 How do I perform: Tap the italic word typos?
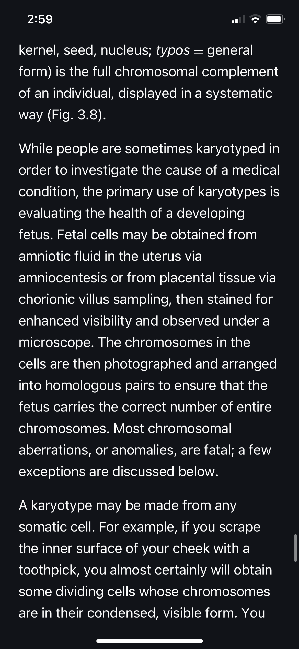[173, 50]
